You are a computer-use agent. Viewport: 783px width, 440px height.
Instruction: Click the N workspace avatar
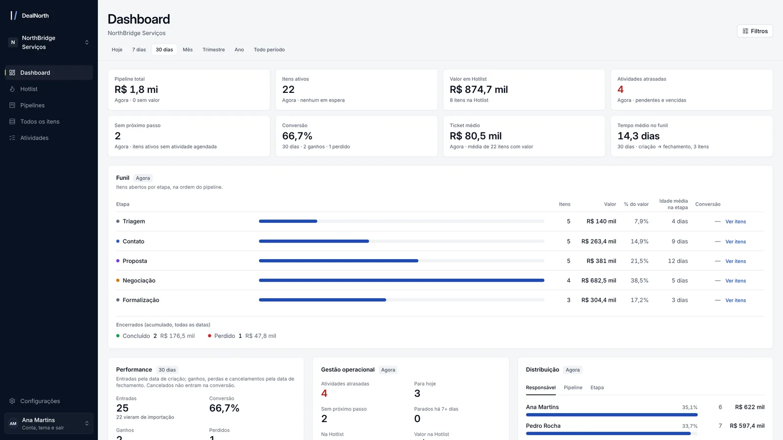[13, 43]
